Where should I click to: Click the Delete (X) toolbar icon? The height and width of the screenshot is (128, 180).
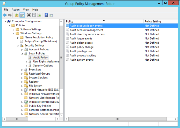[29, 15]
